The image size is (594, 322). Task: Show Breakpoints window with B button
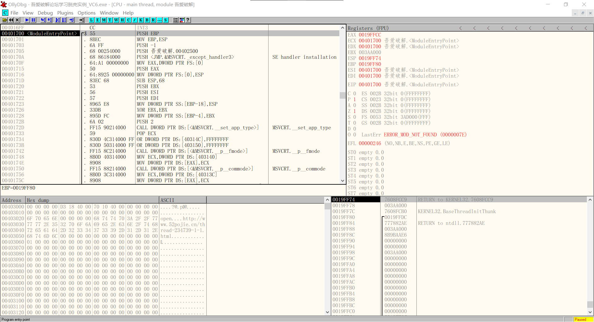click(147, 20)
